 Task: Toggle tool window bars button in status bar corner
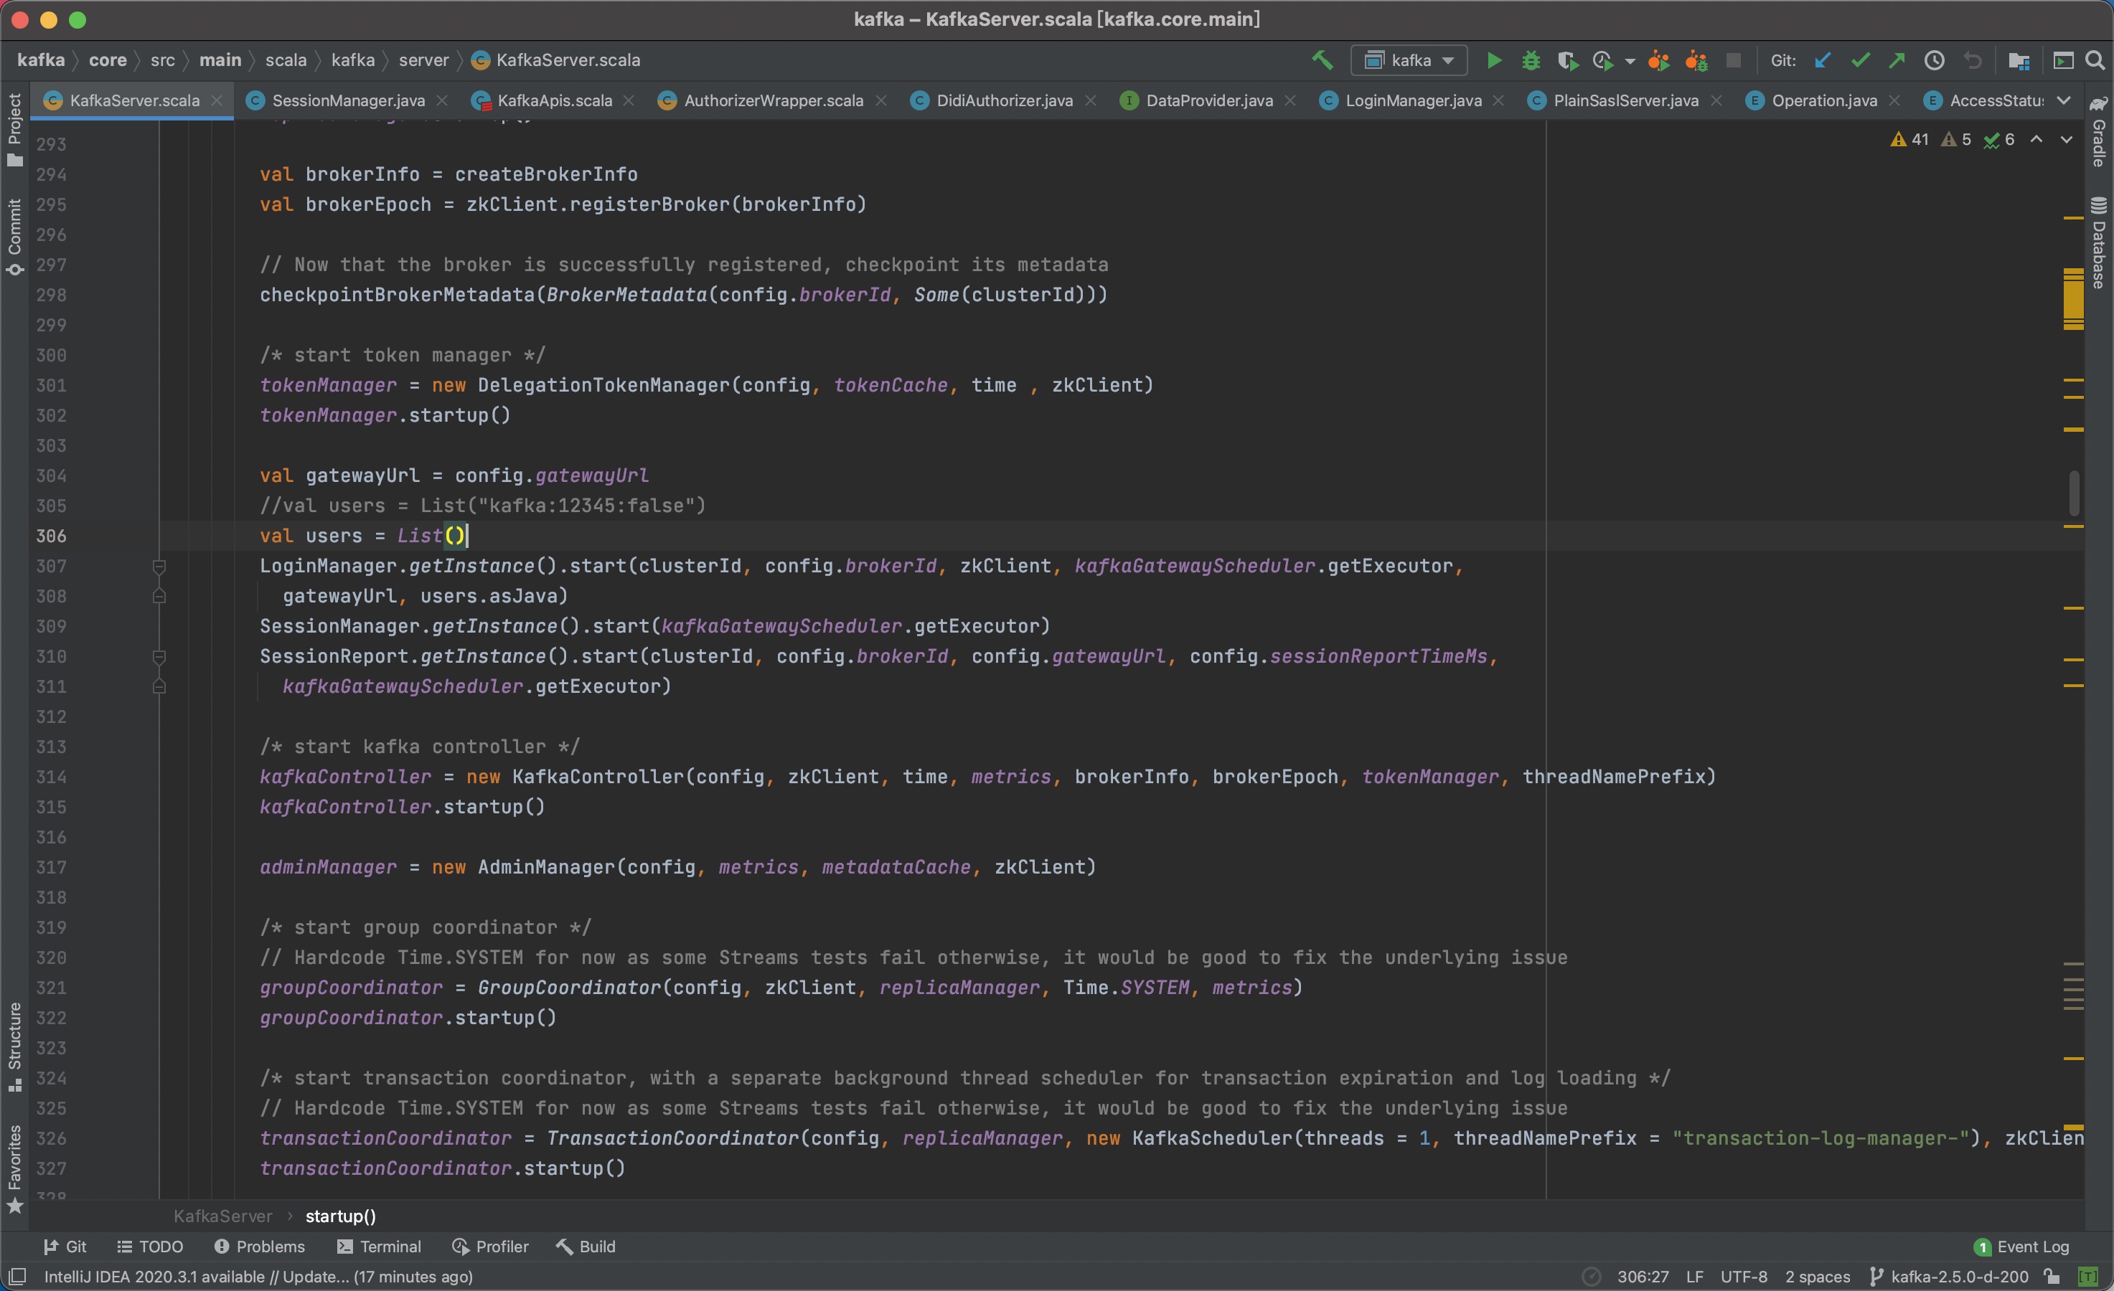coord(17,1277)
